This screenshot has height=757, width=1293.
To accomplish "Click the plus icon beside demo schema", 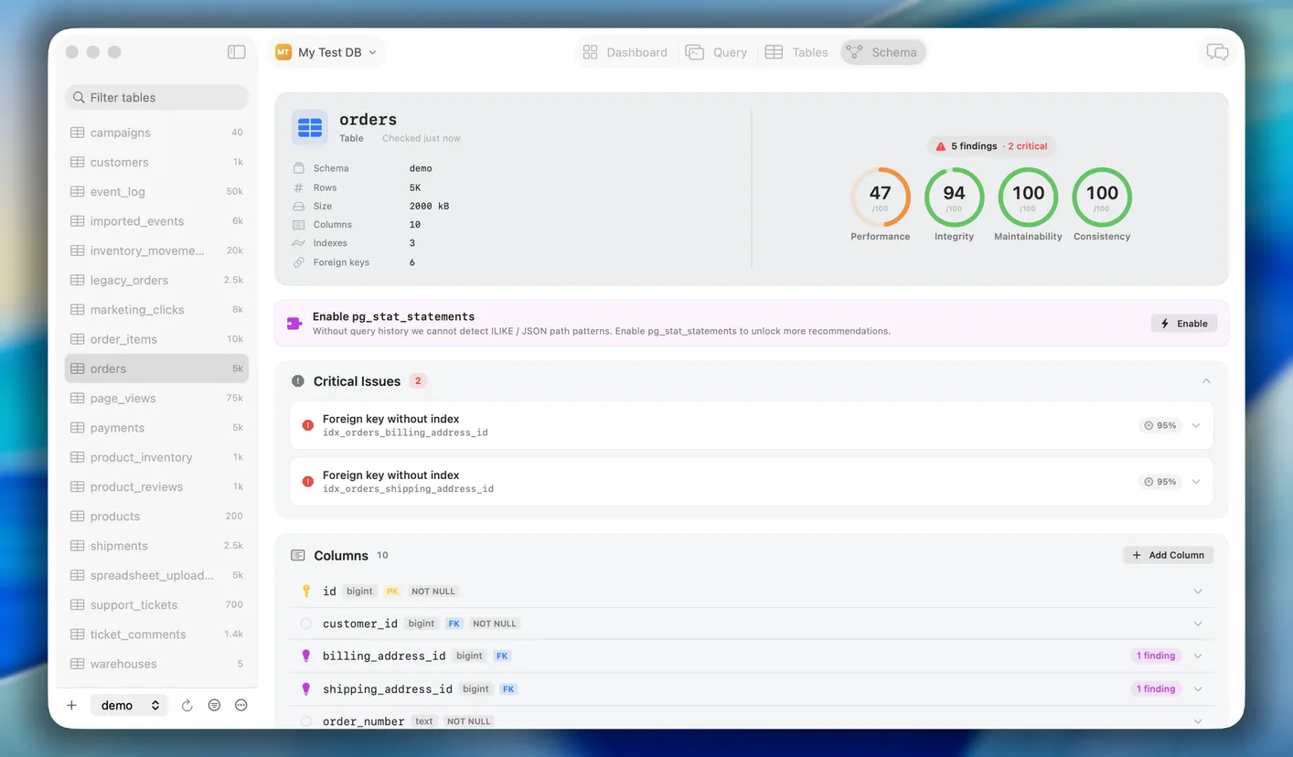I will pyautogui.click(x=72, y=705).
